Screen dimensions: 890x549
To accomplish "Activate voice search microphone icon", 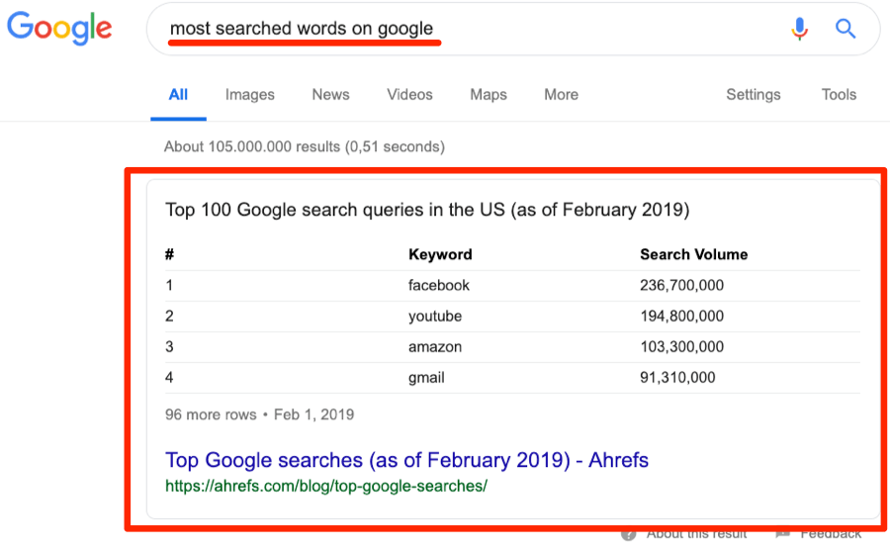I will pos(799,29).
